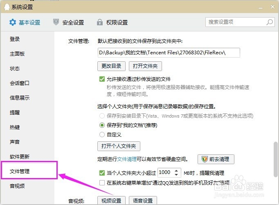Open the 文件清理 link

tap(127, 159)
